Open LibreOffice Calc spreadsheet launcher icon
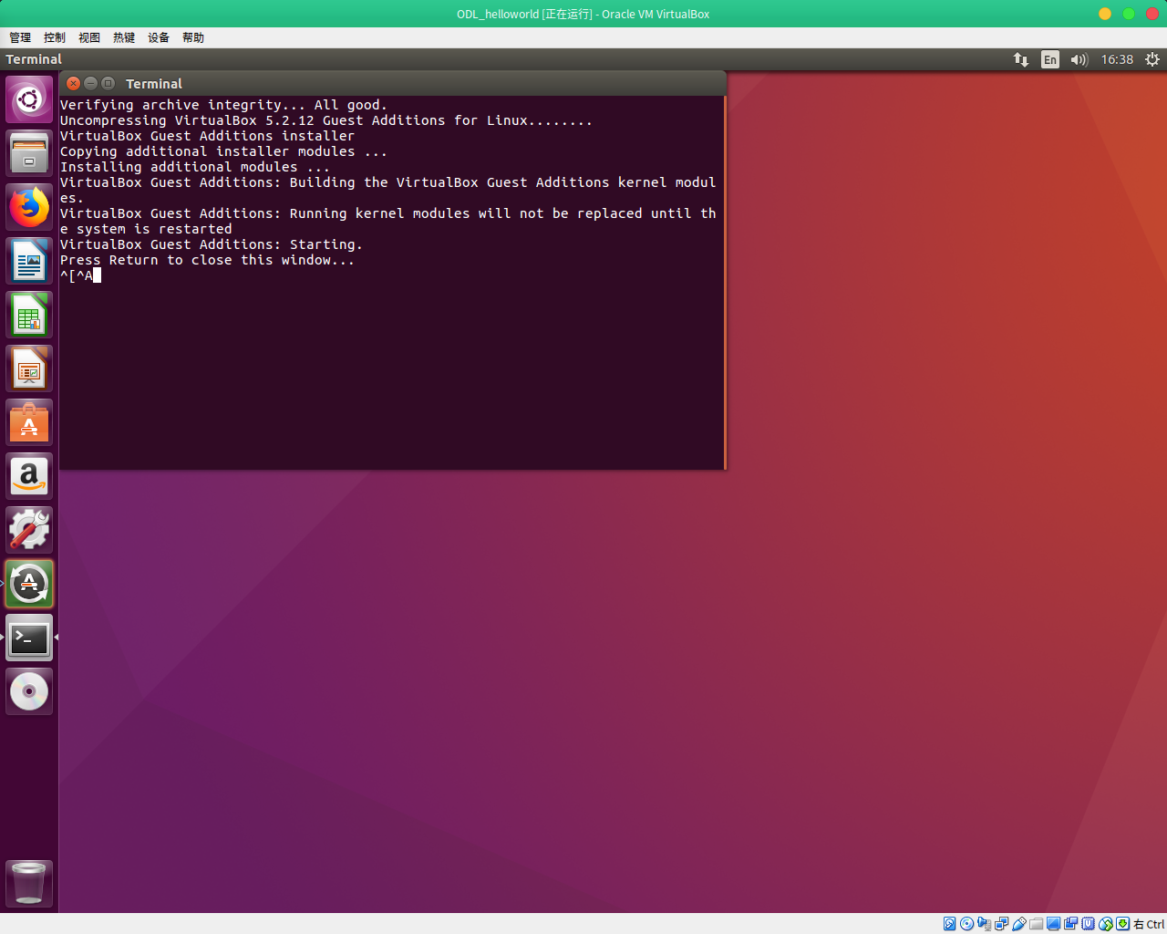 tap(29, 315)
